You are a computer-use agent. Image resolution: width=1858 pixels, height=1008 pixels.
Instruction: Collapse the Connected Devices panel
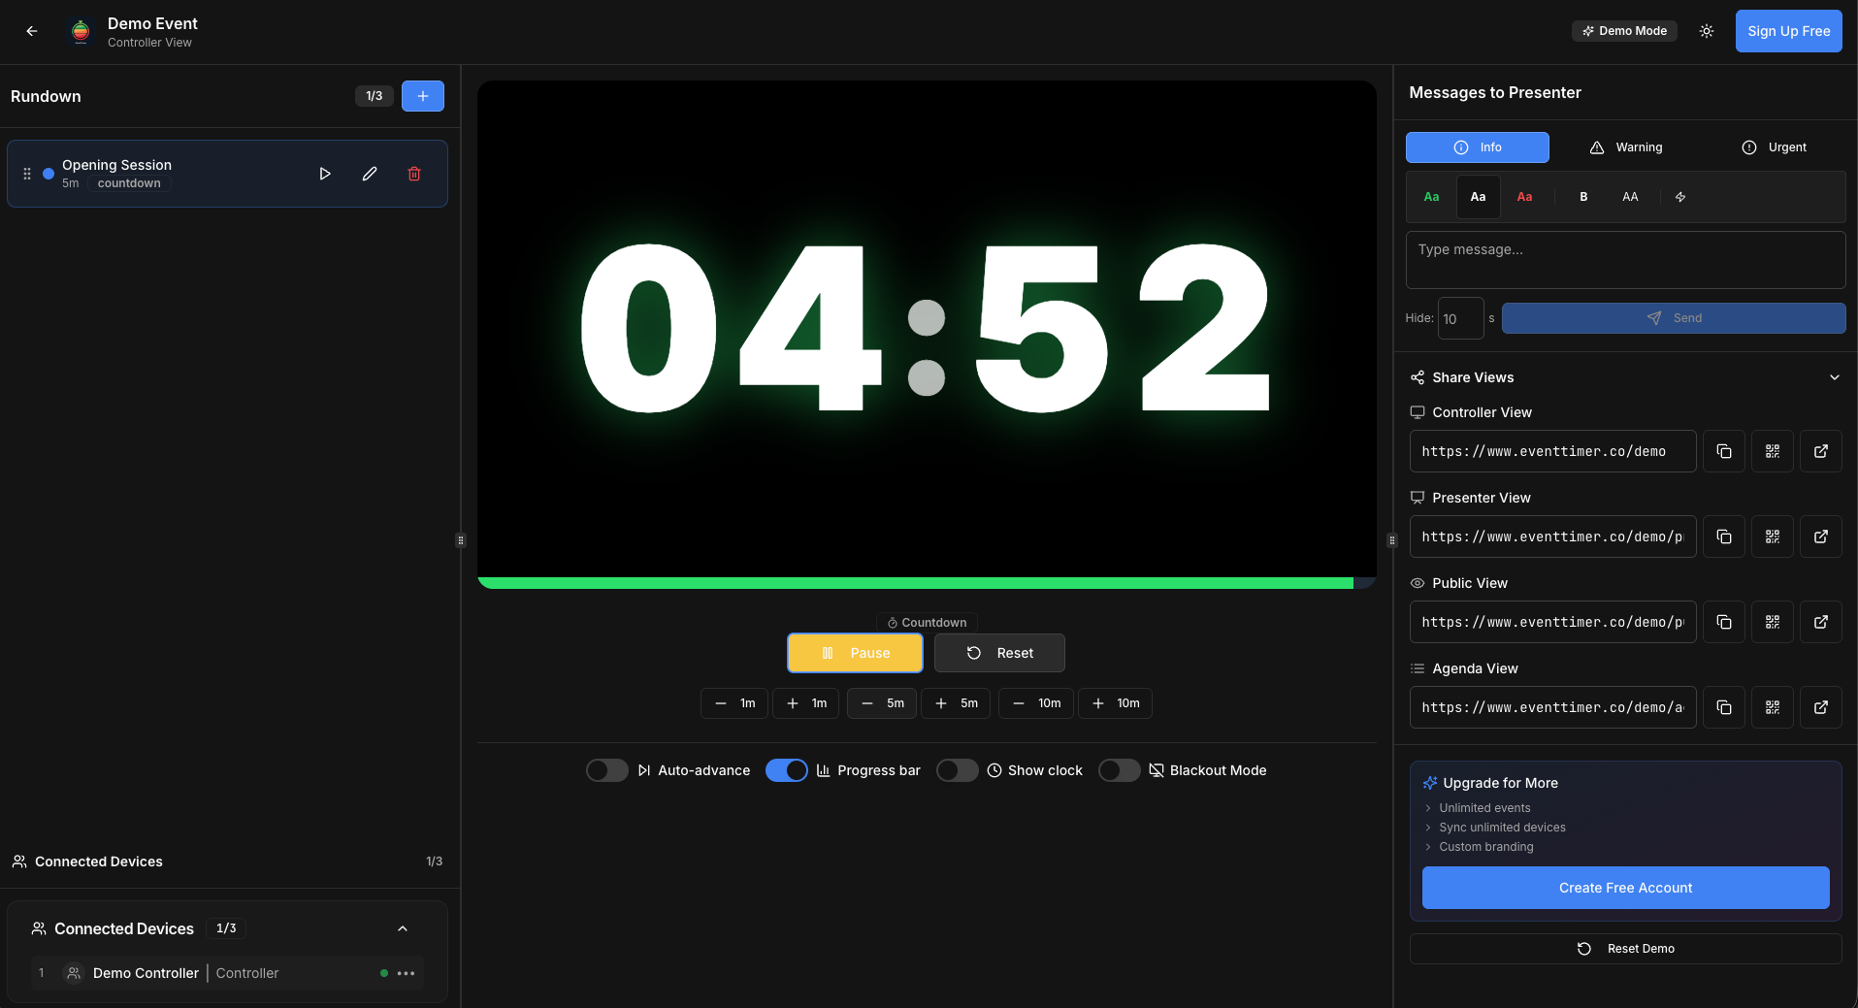[402, 928]
